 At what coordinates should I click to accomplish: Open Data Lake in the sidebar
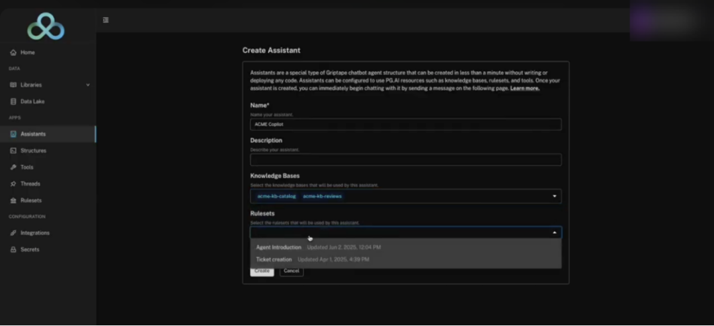48,102
